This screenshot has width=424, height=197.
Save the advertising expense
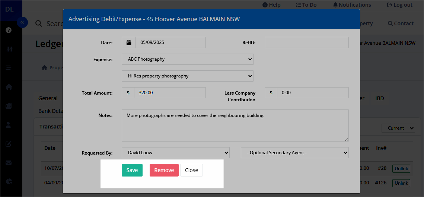pyautogui.click(x=132, y=170)
